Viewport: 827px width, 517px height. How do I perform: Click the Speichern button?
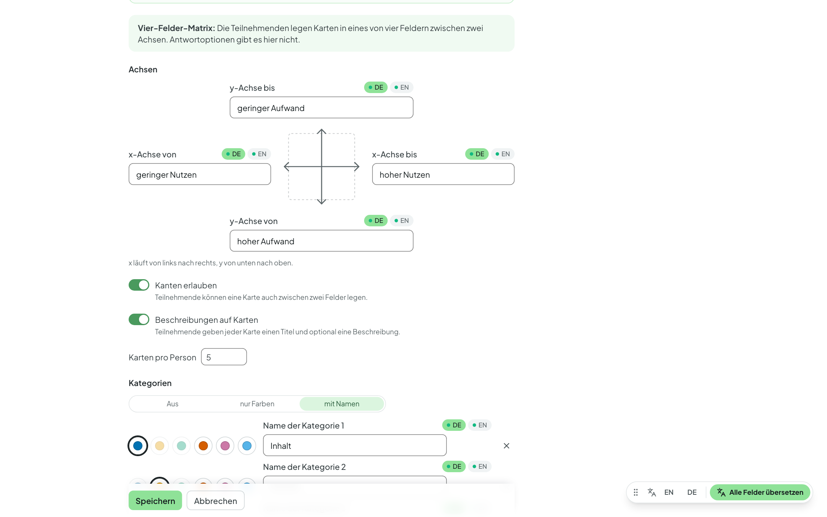[155, 501]
